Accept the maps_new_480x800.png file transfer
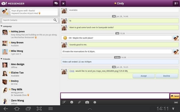 coord(144,76)
